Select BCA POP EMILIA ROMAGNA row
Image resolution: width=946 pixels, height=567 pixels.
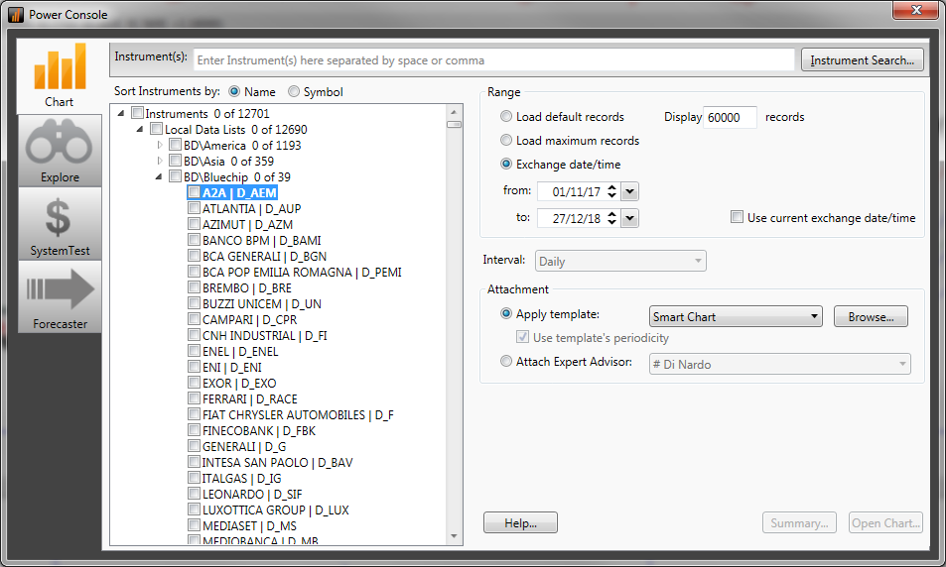(x=302, y=272)
